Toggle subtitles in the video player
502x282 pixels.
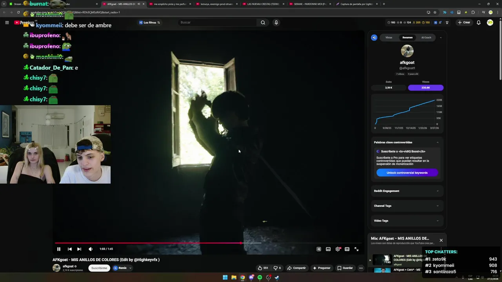click(328, 249)
